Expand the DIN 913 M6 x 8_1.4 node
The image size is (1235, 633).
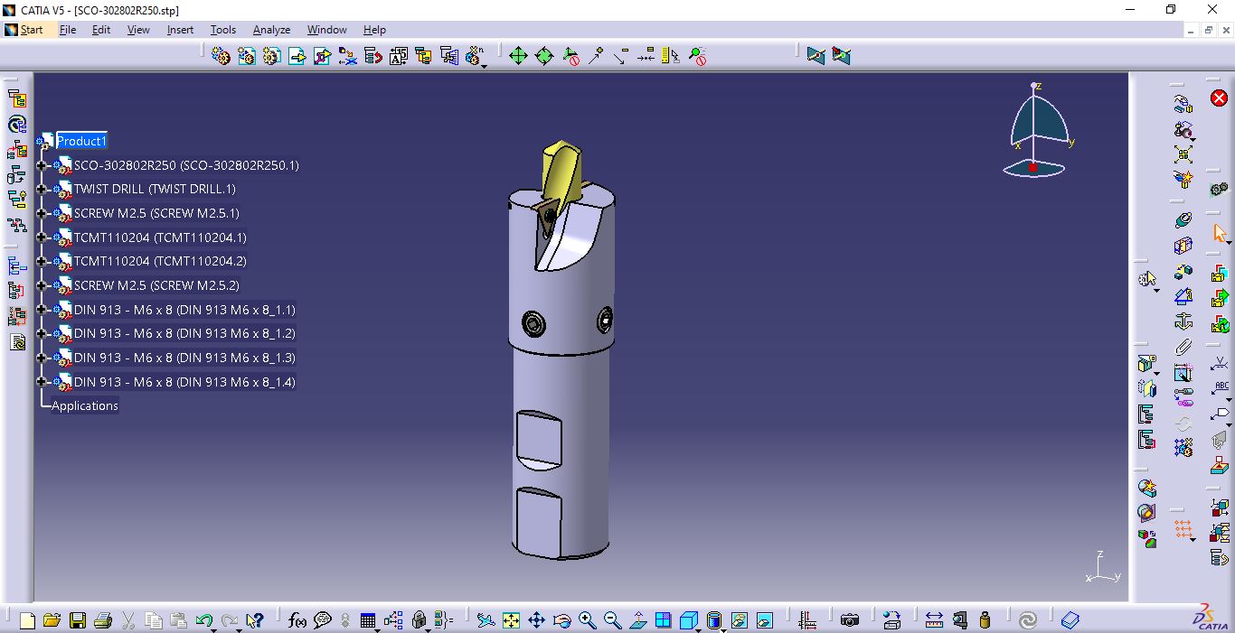coord(41,382)
